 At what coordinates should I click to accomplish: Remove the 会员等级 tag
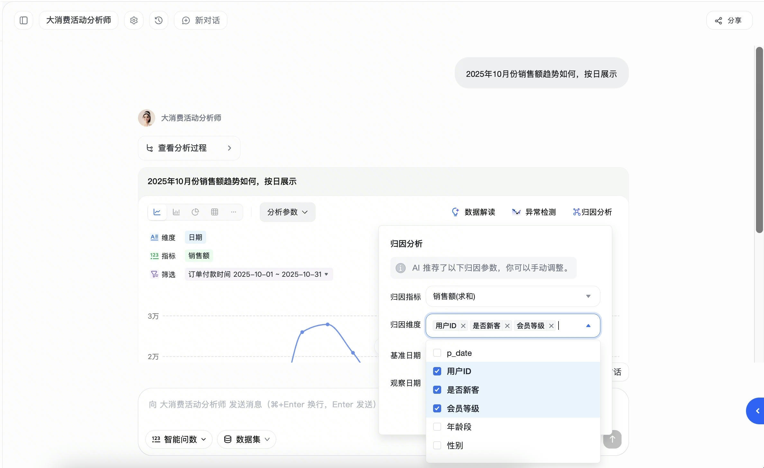551,326
